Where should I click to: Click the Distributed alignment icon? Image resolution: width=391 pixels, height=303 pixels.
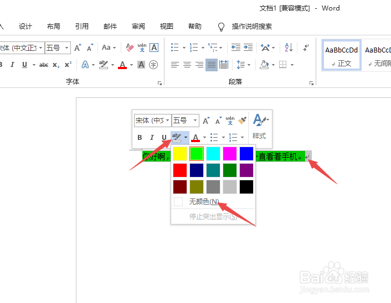click(224, 65)
